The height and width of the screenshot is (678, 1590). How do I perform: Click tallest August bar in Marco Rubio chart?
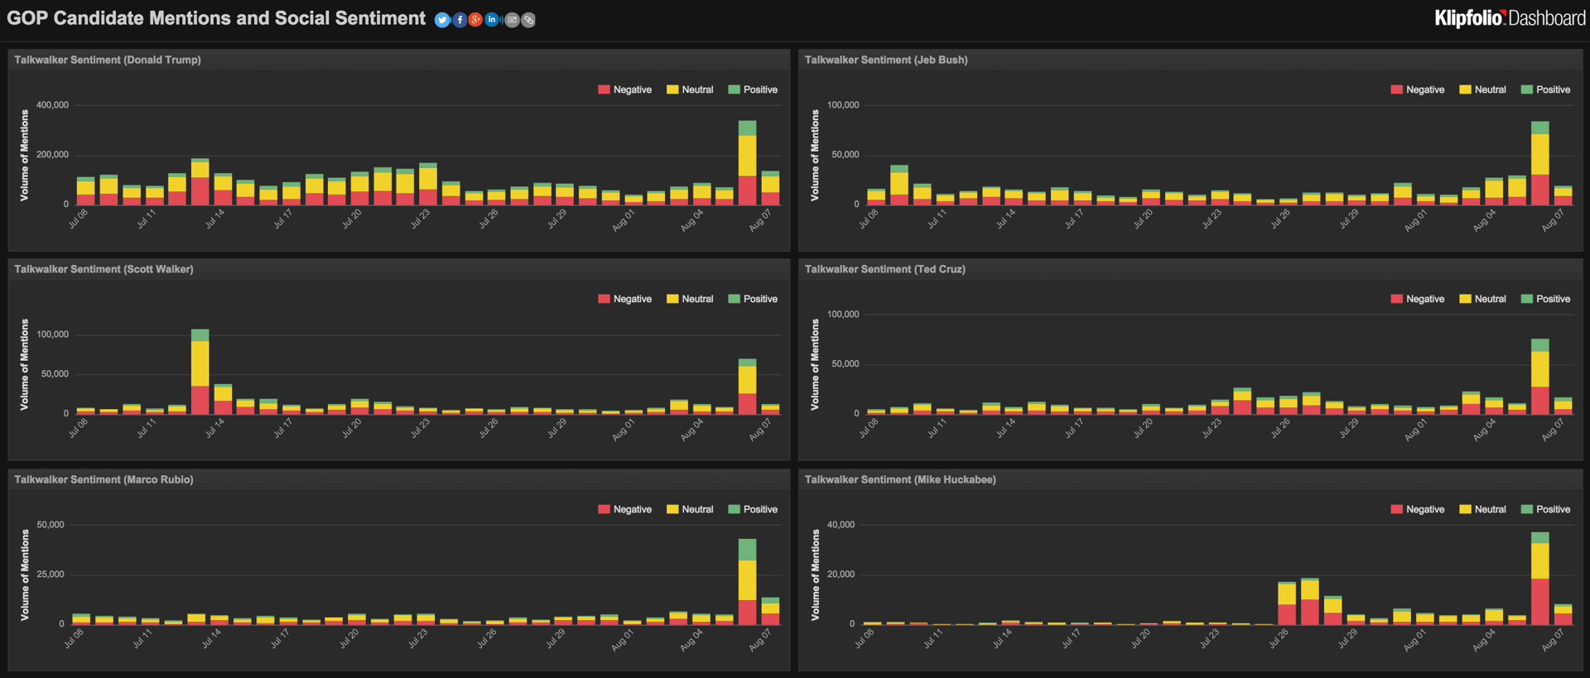point(747,582)
